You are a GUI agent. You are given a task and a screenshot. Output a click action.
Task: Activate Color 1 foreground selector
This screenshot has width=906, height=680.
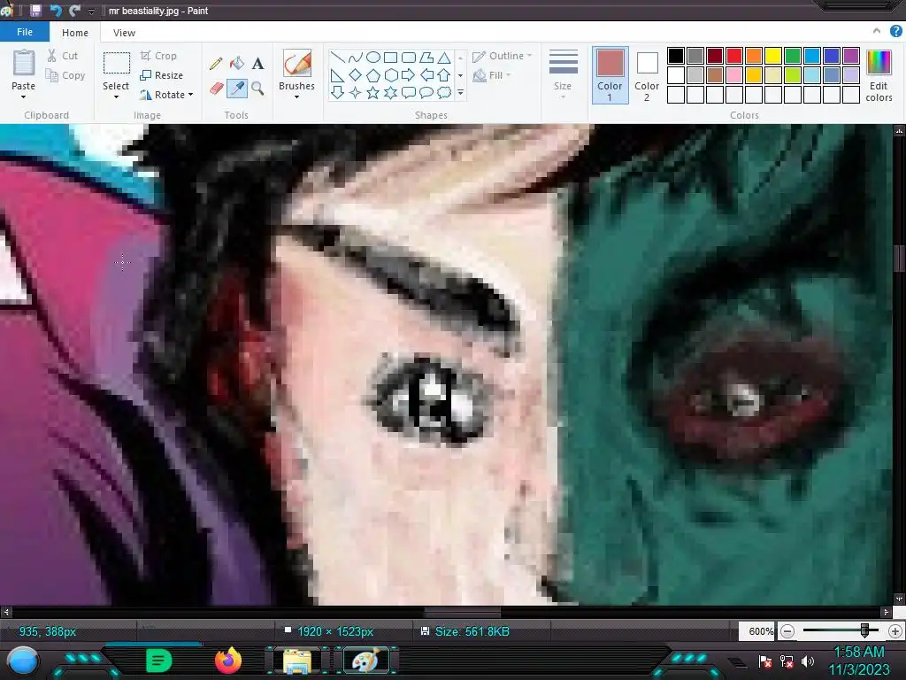click(x=610, y=75)
